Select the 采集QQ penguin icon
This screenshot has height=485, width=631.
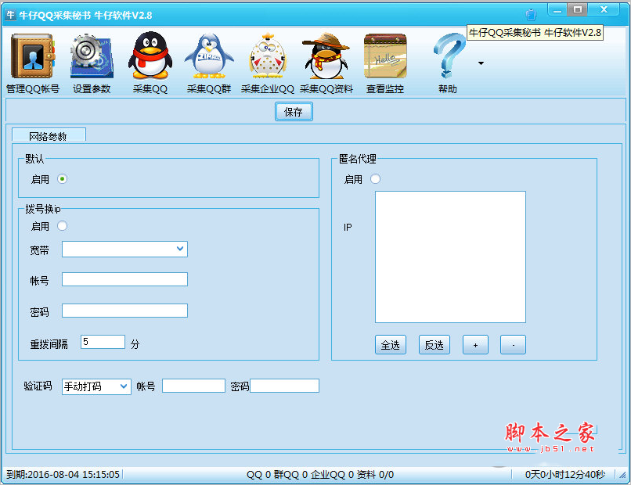[150, 57]
